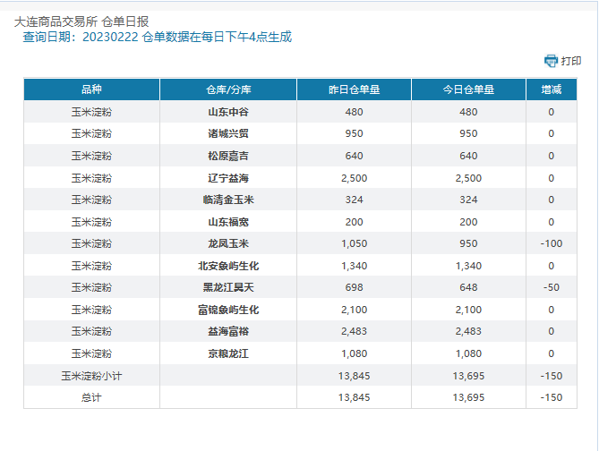Click the 增减 column header
This screenshot has width=599, height=451.
coord(551,89)
